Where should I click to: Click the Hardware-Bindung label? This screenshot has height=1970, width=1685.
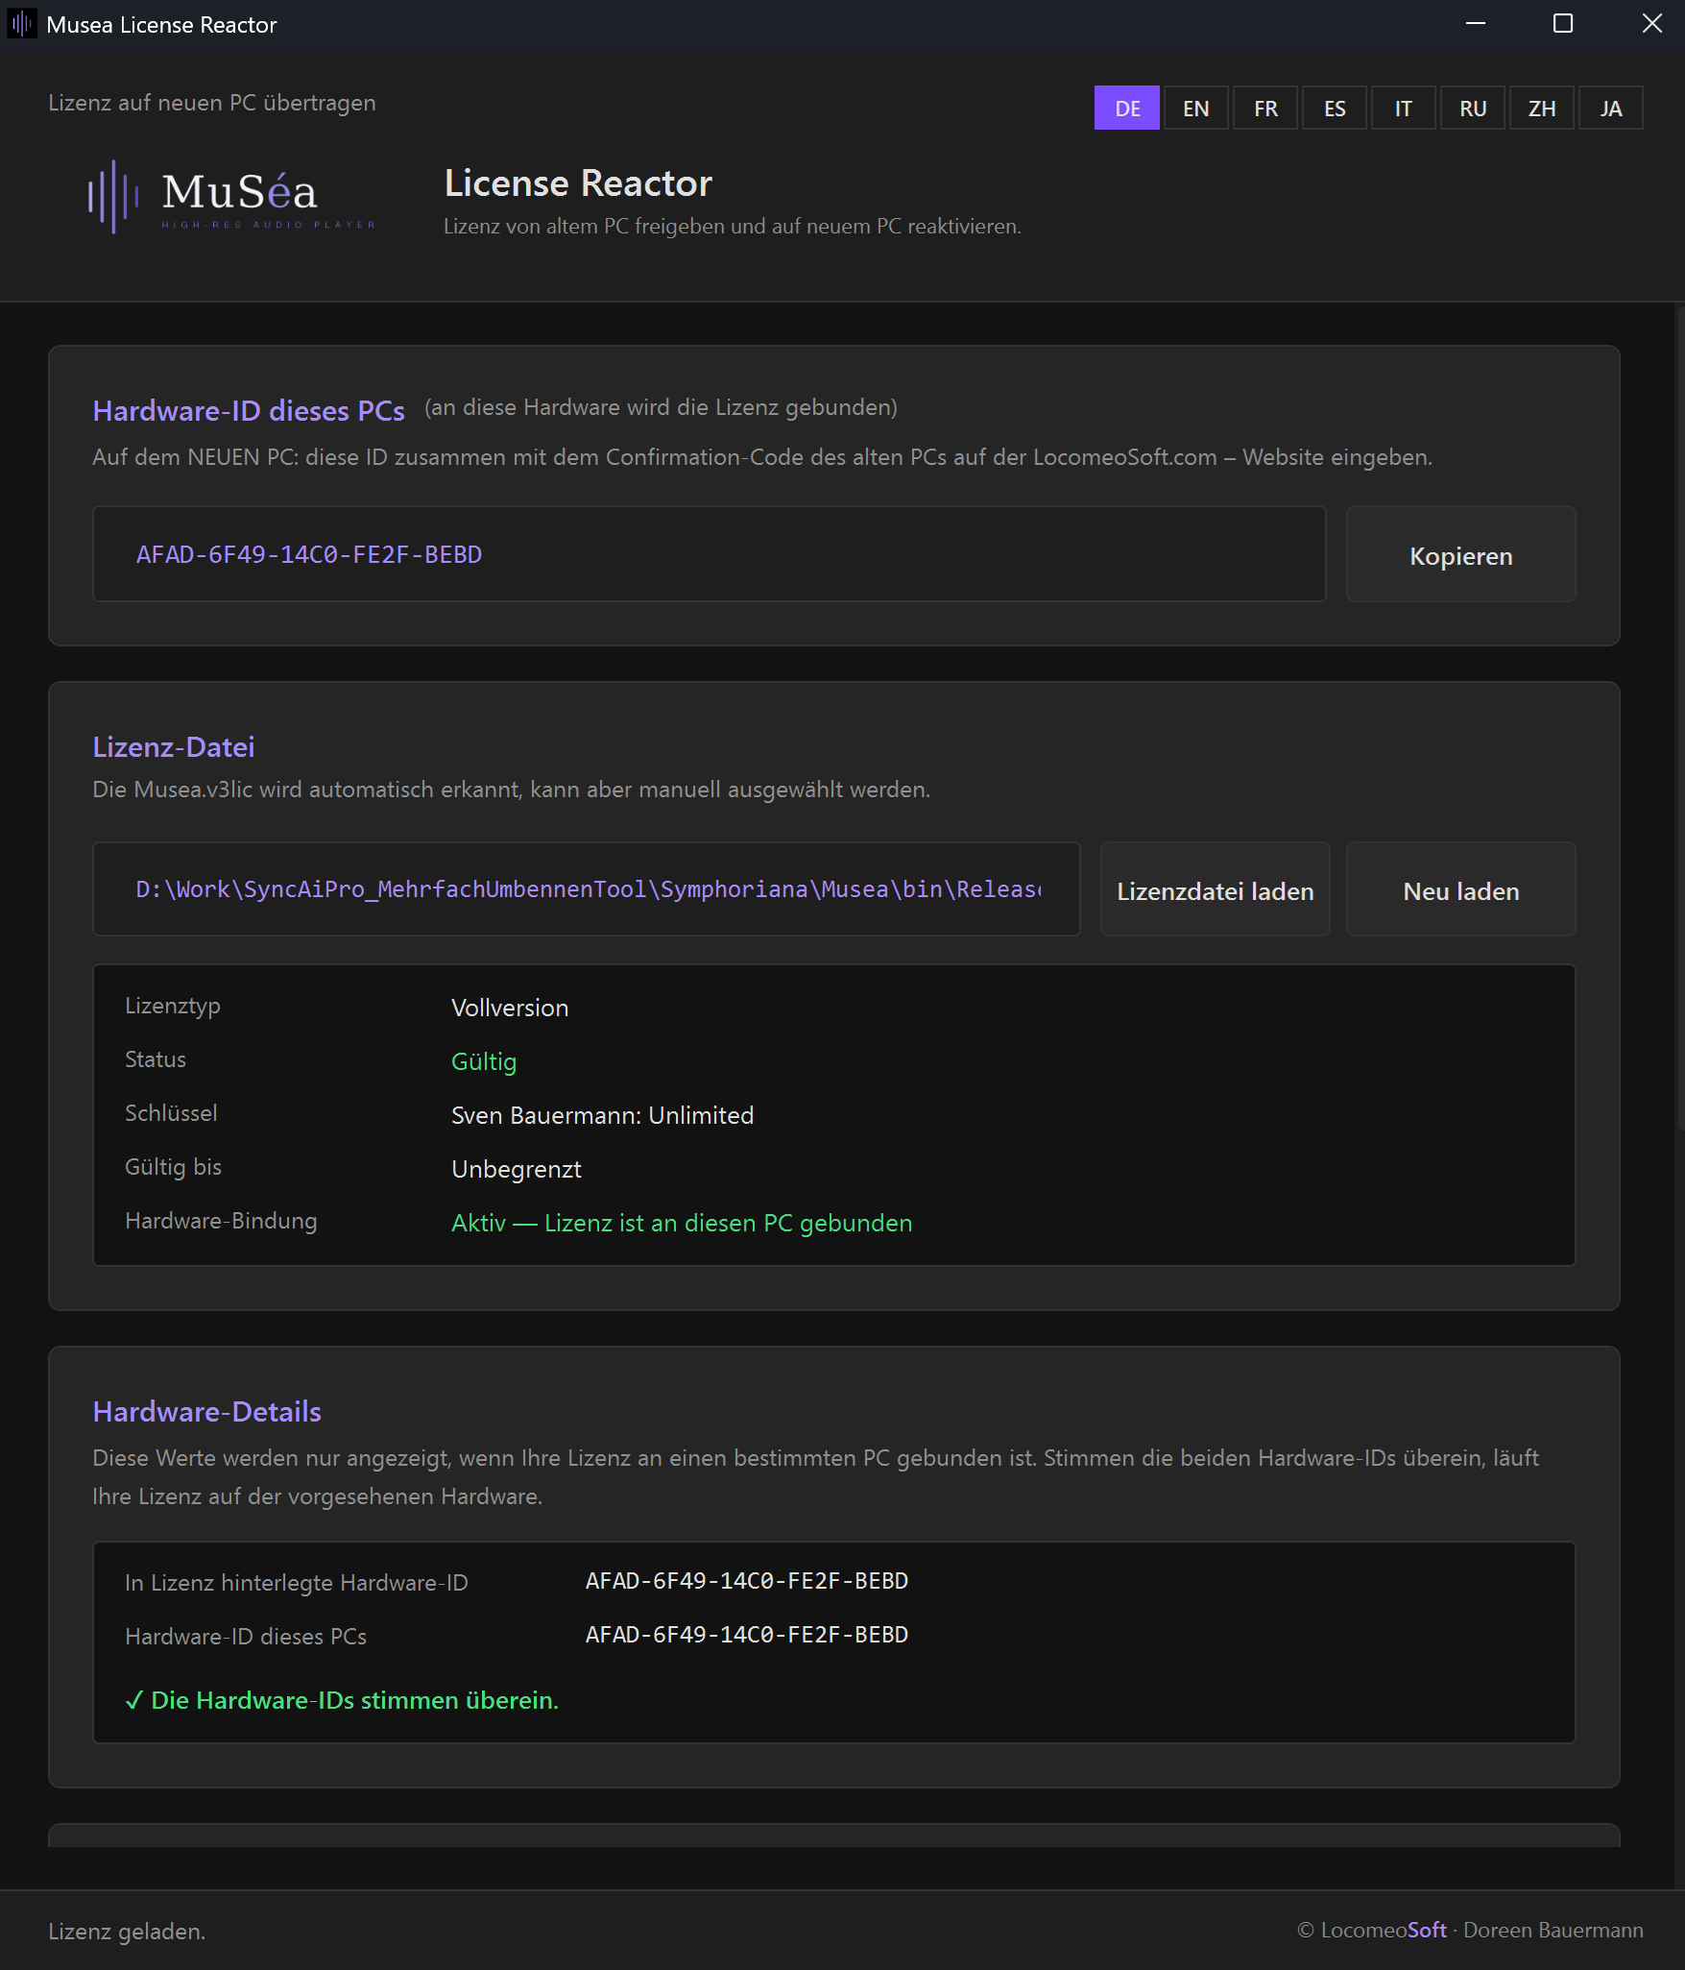(221, 1221)
